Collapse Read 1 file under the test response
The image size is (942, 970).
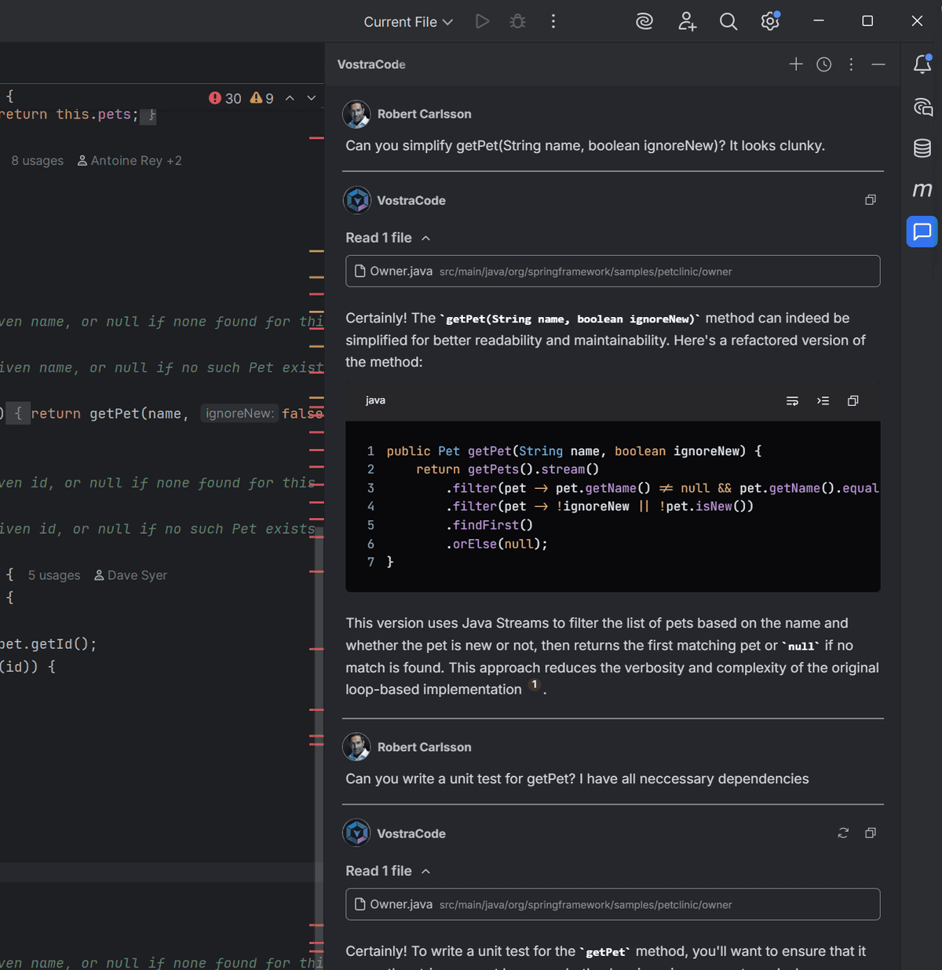425,871
